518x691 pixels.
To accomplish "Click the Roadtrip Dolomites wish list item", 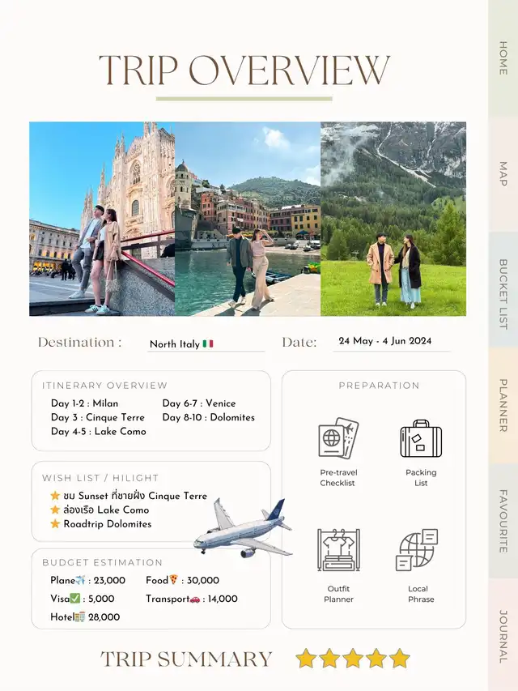I will [x=107, y=524].
